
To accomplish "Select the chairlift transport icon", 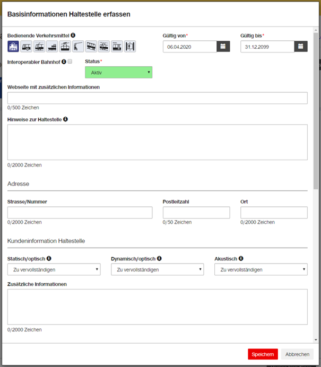I will click(x=78, y=46).
